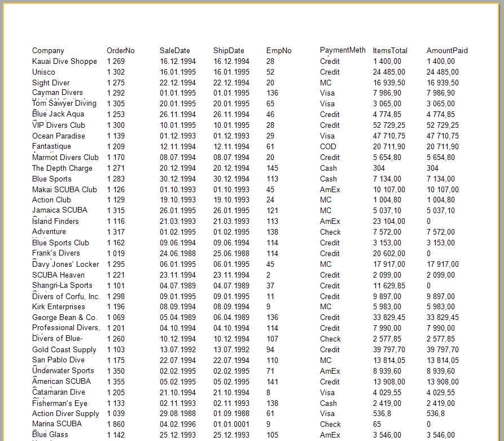
Task: Click order number 1 860
Action: coord(116,424)
